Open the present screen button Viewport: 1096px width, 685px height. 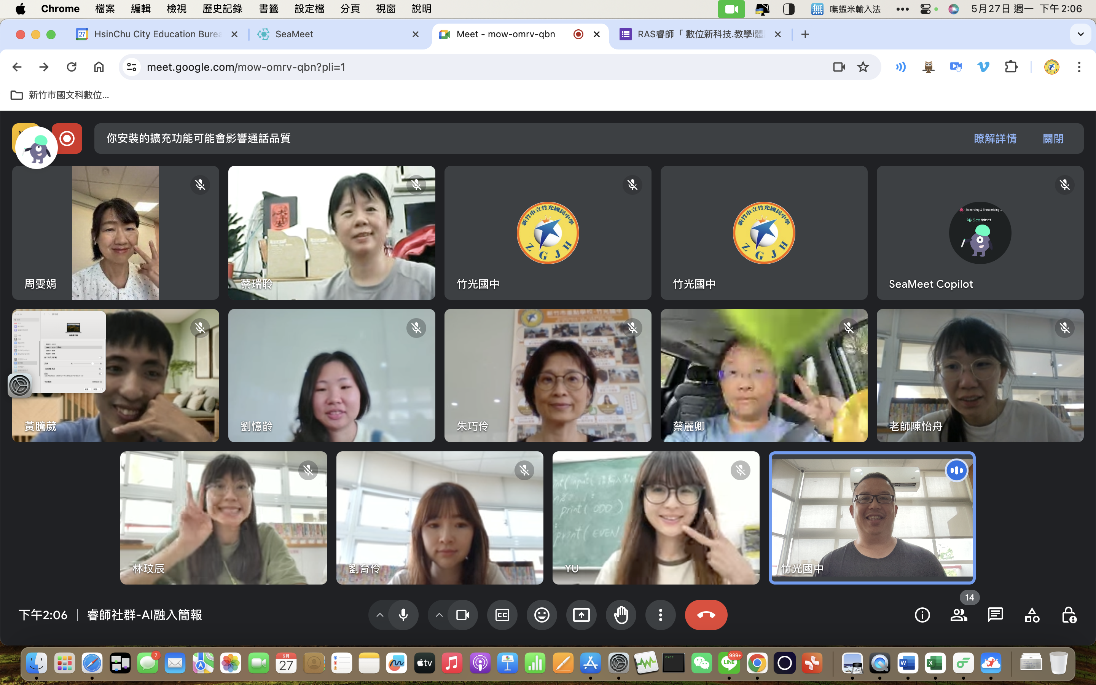tap(581, 615)
